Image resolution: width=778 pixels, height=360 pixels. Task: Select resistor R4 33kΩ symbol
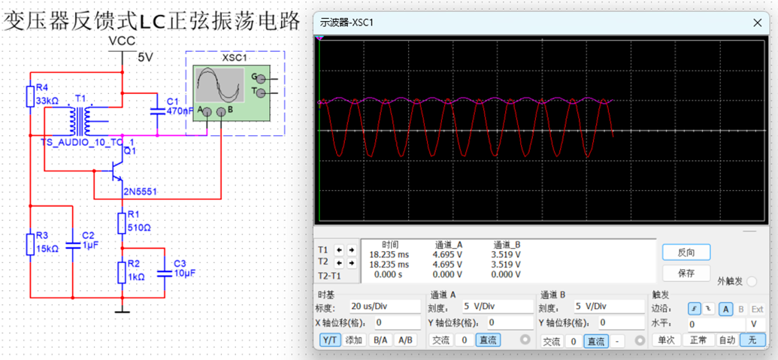pos(30,95)
